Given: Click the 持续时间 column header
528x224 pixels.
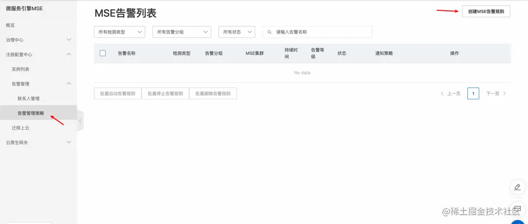Looking at the screenshot, I should point(291,53).
